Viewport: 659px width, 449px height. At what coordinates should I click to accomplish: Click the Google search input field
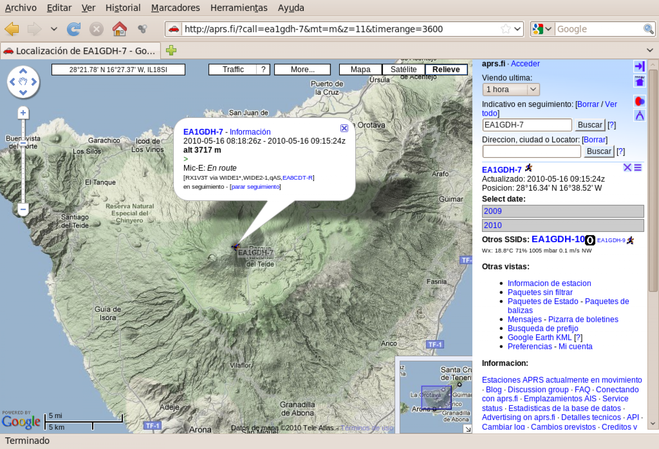click(x=599, y=29)
